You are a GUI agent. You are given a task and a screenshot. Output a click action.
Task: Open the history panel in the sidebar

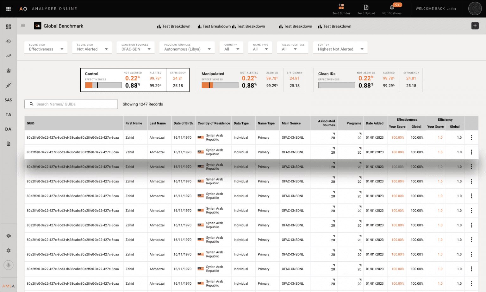8,41
